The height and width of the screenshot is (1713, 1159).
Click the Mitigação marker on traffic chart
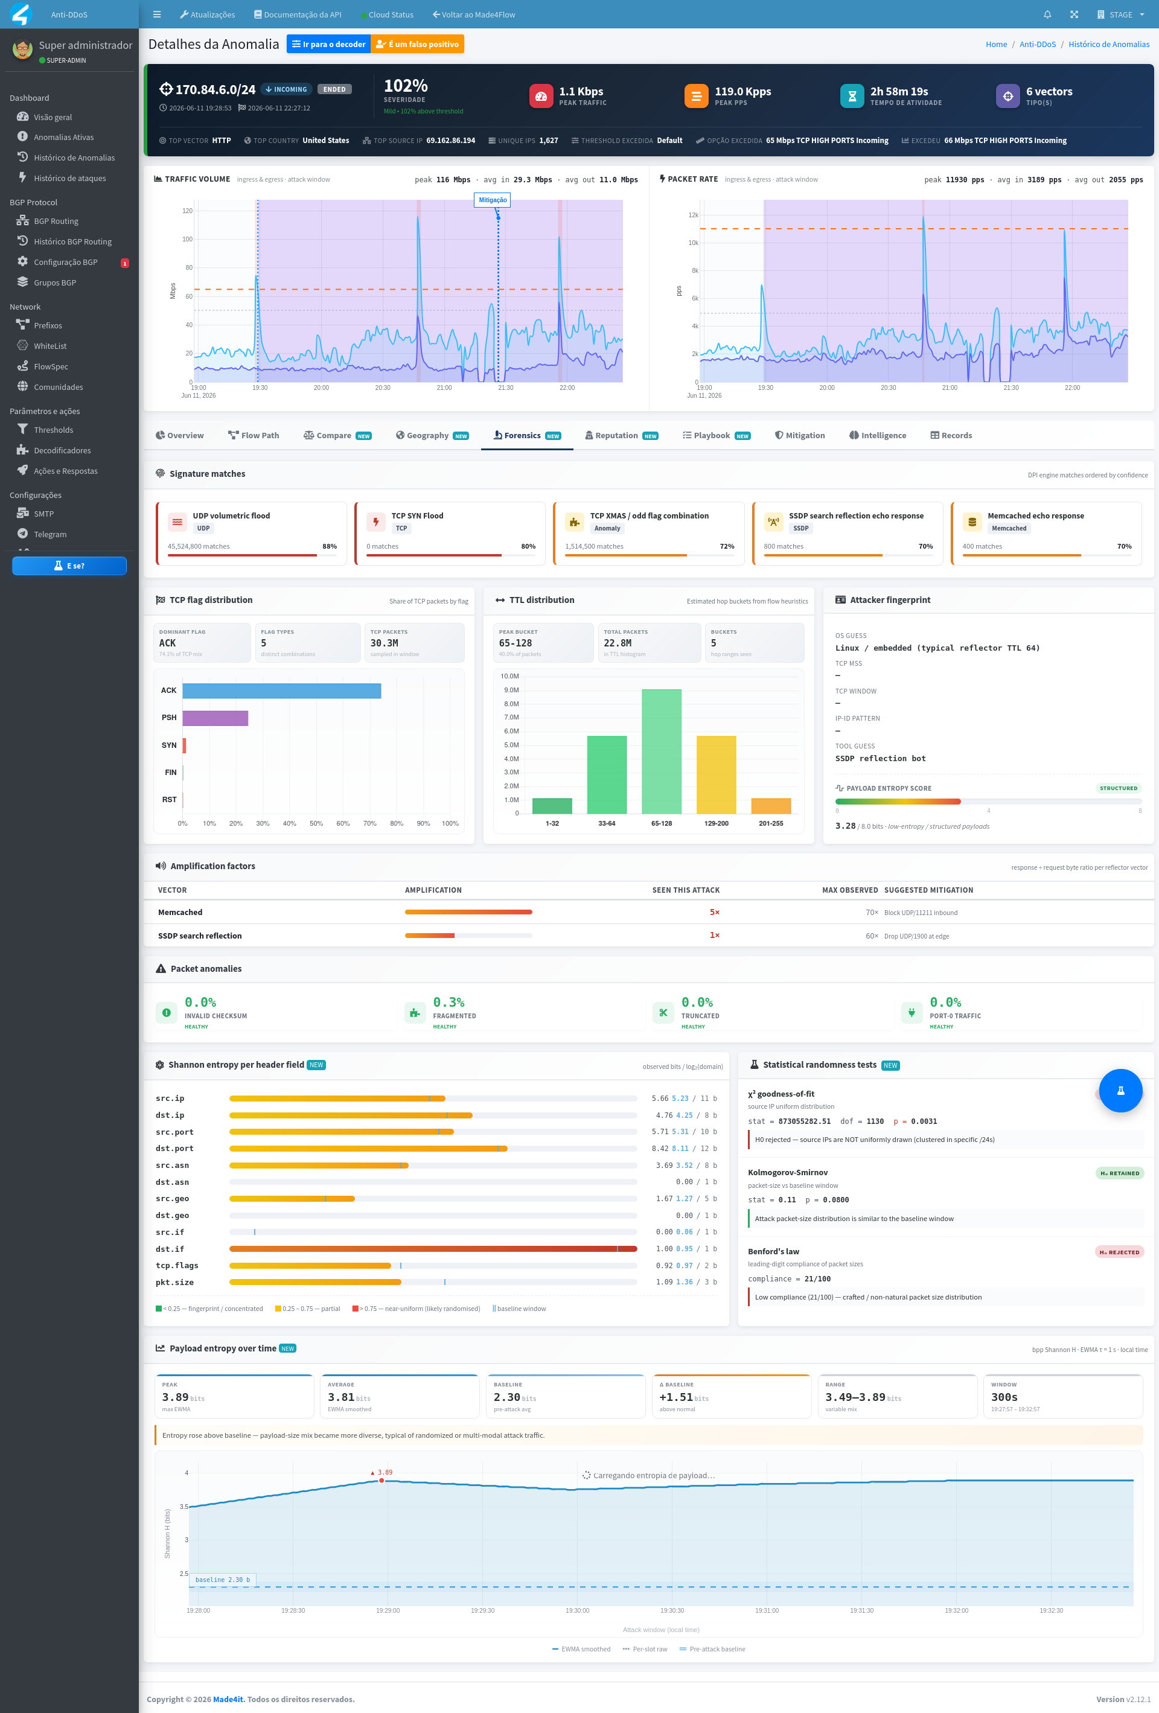(493, 200)
